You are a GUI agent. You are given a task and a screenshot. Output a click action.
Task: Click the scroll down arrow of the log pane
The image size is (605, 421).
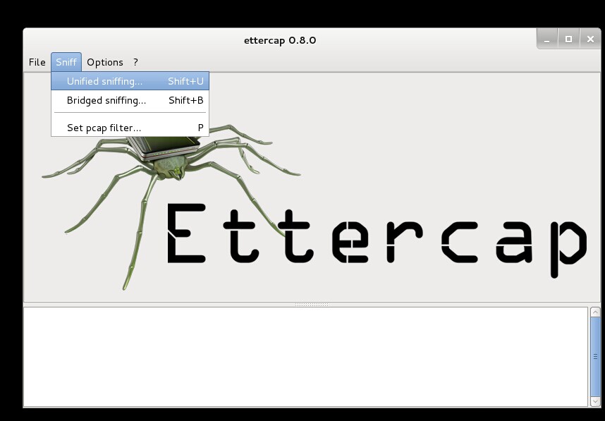pyautogui.click(x=595, y=402)
